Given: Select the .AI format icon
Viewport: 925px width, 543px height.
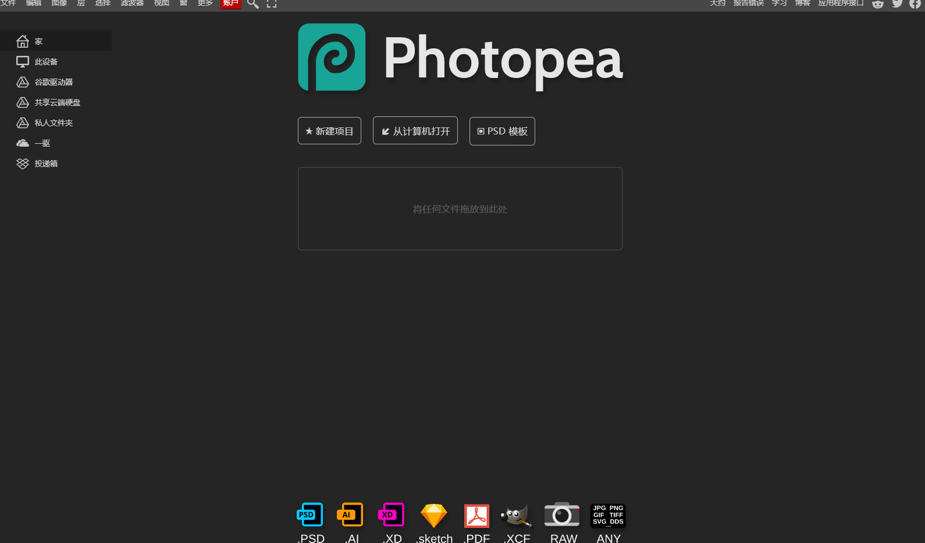Looking at the screenshot, I should click(x=350, y=514).
